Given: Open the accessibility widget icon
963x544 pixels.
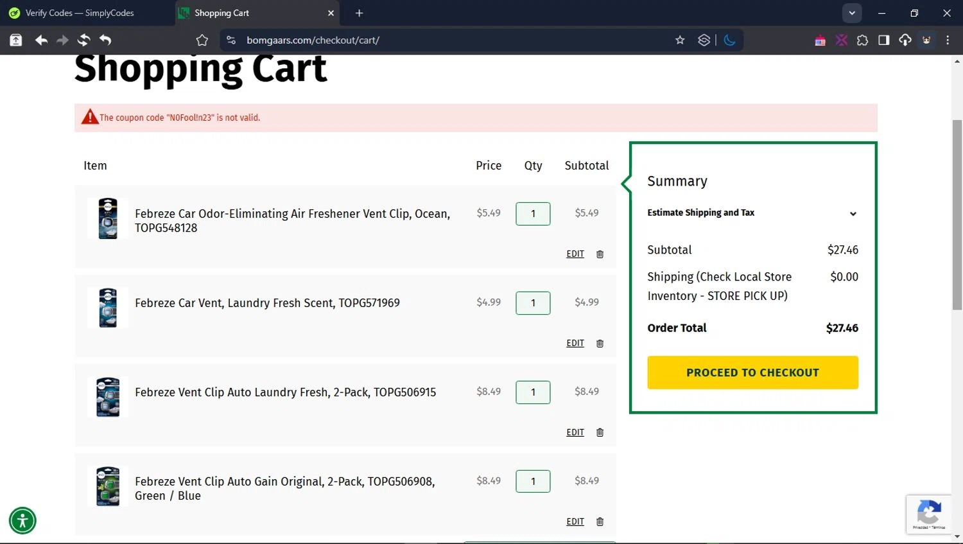Looking at the screenshot, I should pos(22,520).
